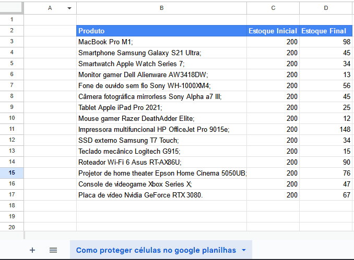The width and height of the screenshot is (354, 260).
Task: Open the all sheets list icon
Action: pos(53,250)
